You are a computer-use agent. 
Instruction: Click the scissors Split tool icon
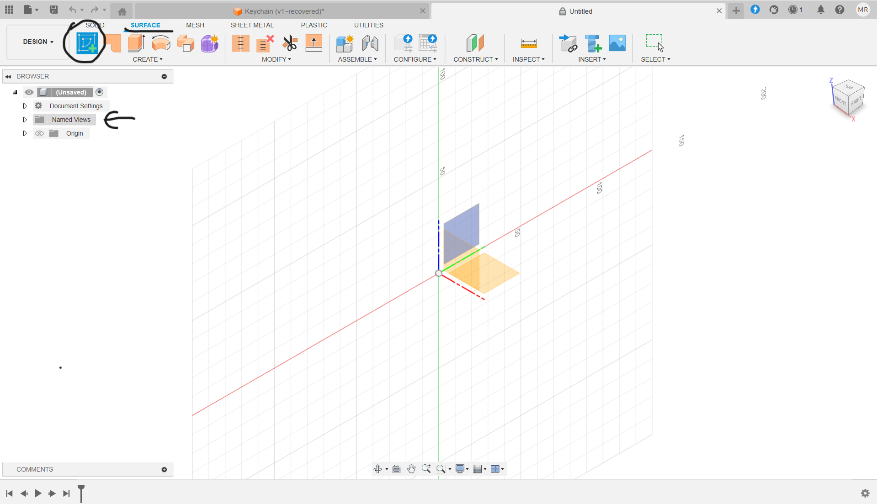[290, 43]
